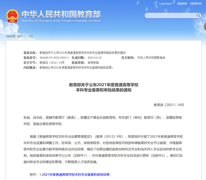Go to 首页 in the breadcrumb
The width and height of the screenshot is (206, 180).
(x=20, y=36)
